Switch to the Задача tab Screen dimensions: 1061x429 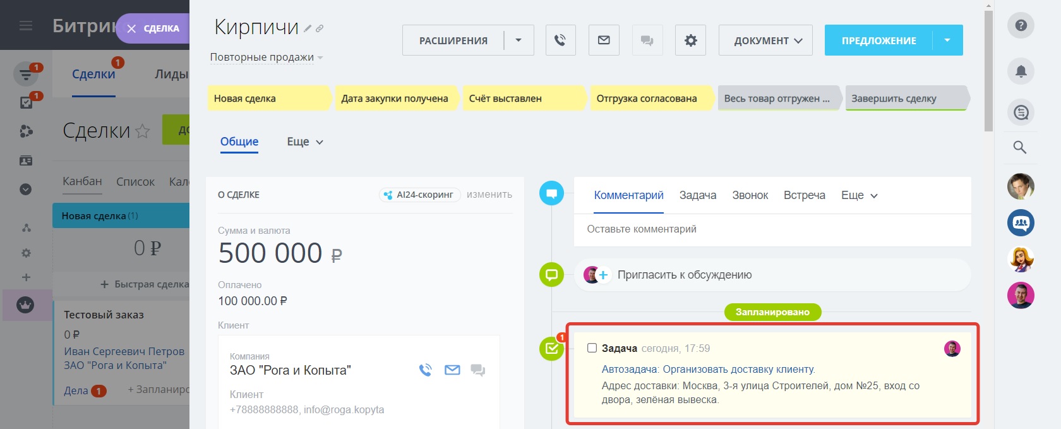pos(697,195)
